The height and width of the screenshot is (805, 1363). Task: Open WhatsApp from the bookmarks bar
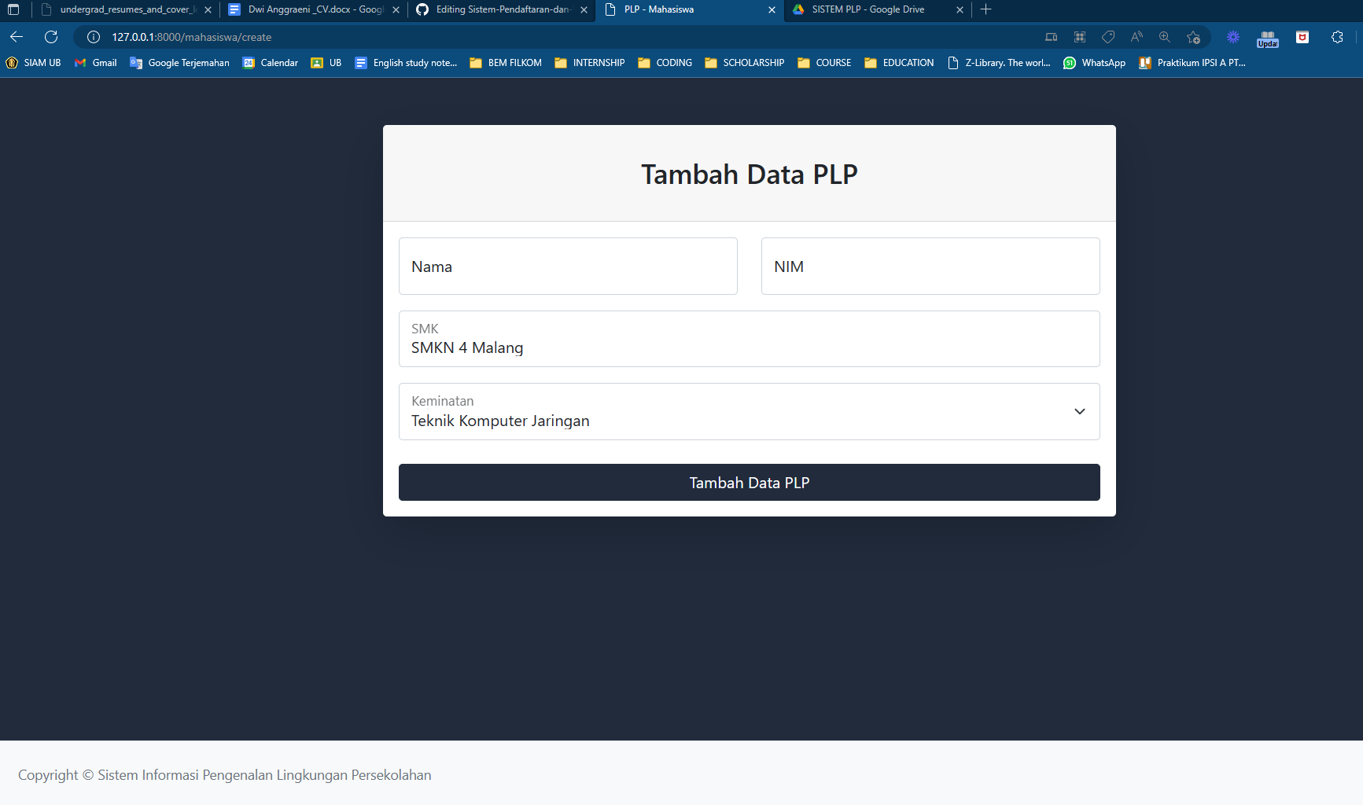[x=1095, y=63]
